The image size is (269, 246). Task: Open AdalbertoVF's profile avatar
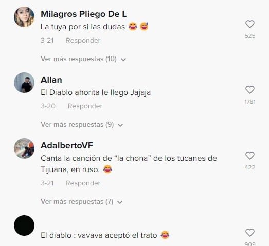pyautogui.click(x=24, y=148)
